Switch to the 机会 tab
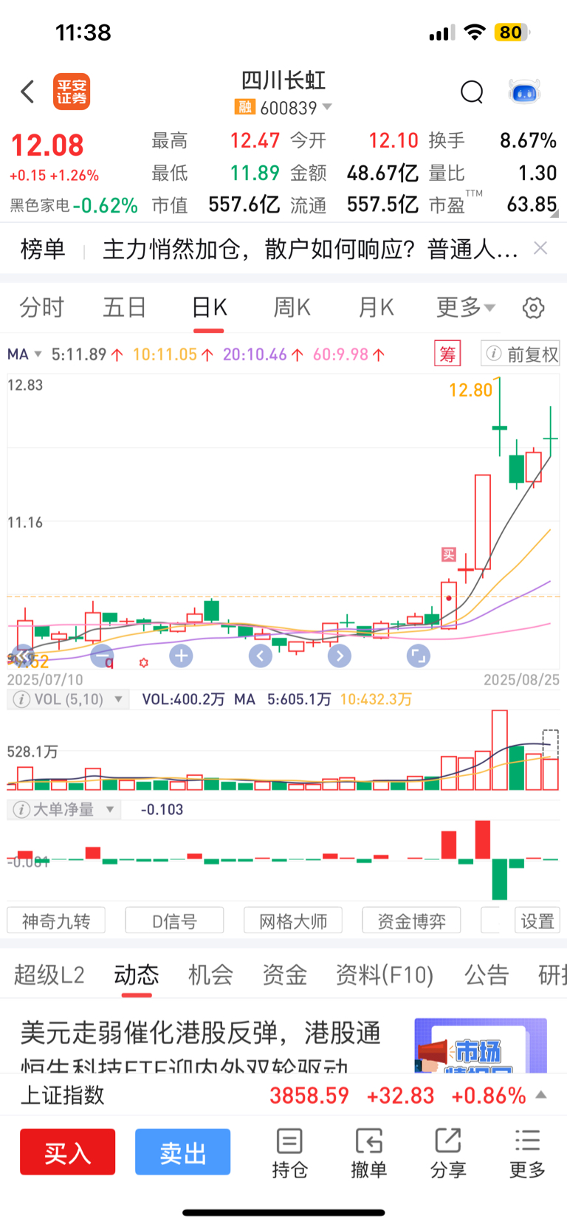Image resolution: width=567 pixels, height=1227 pixels. pyautogui.click(x=210, y=975)
